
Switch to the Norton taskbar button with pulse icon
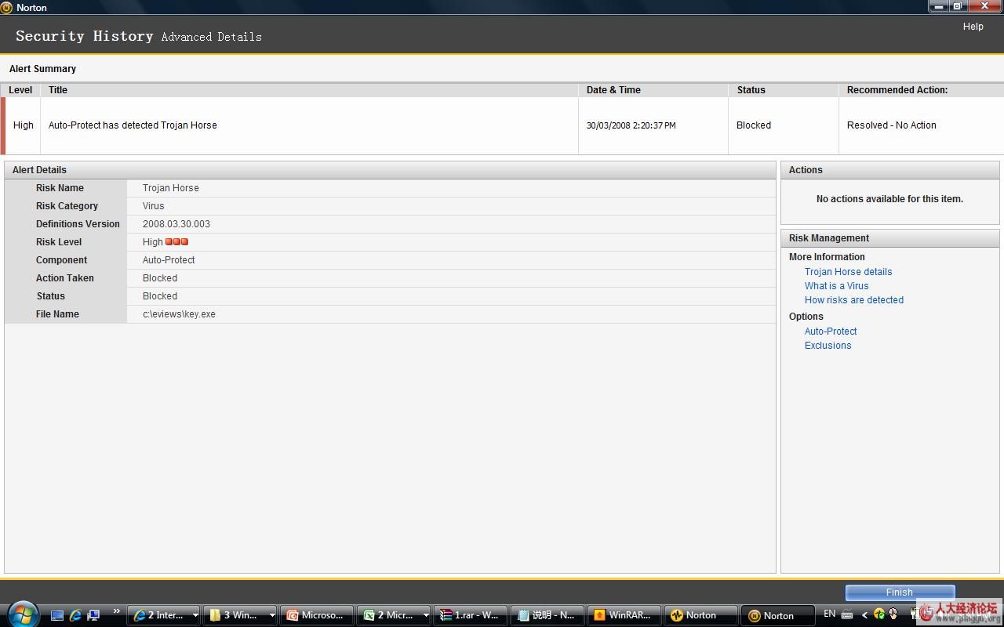tap(701, 615)
